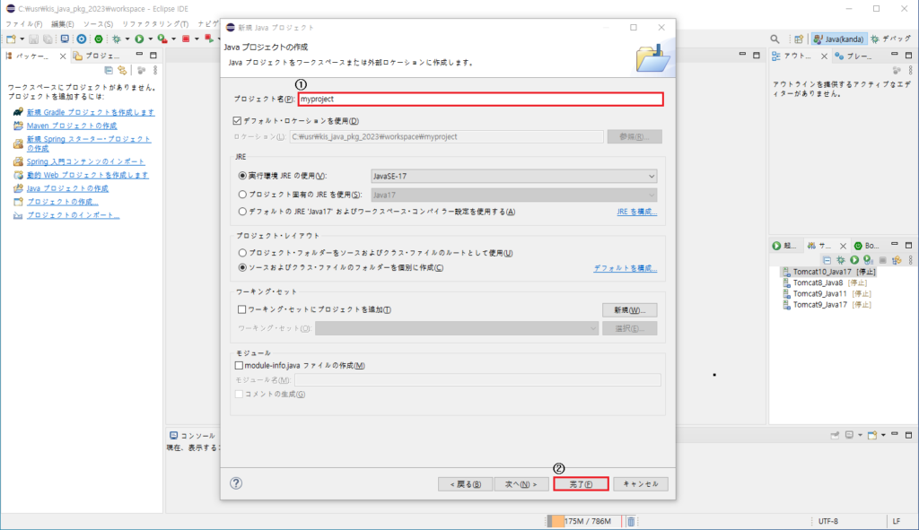Click the red Stop square in main toolbar
Viewport: 919px width, 530px height.
186,39
